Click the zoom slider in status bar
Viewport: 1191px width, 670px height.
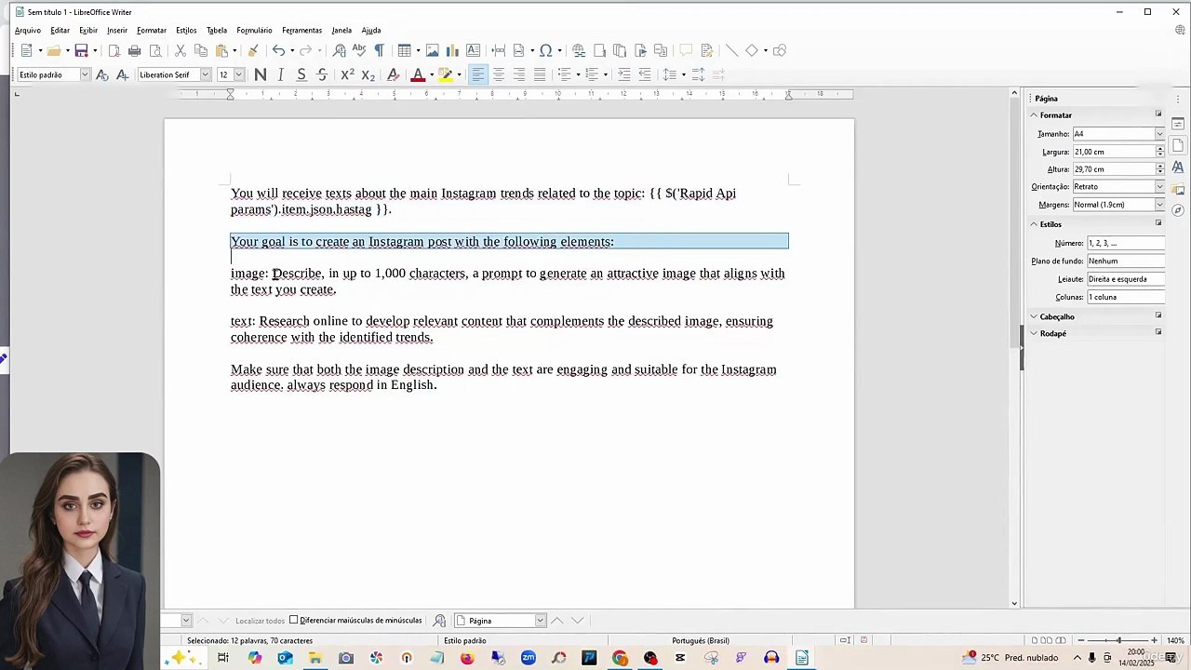click(x=1117, y=640)
